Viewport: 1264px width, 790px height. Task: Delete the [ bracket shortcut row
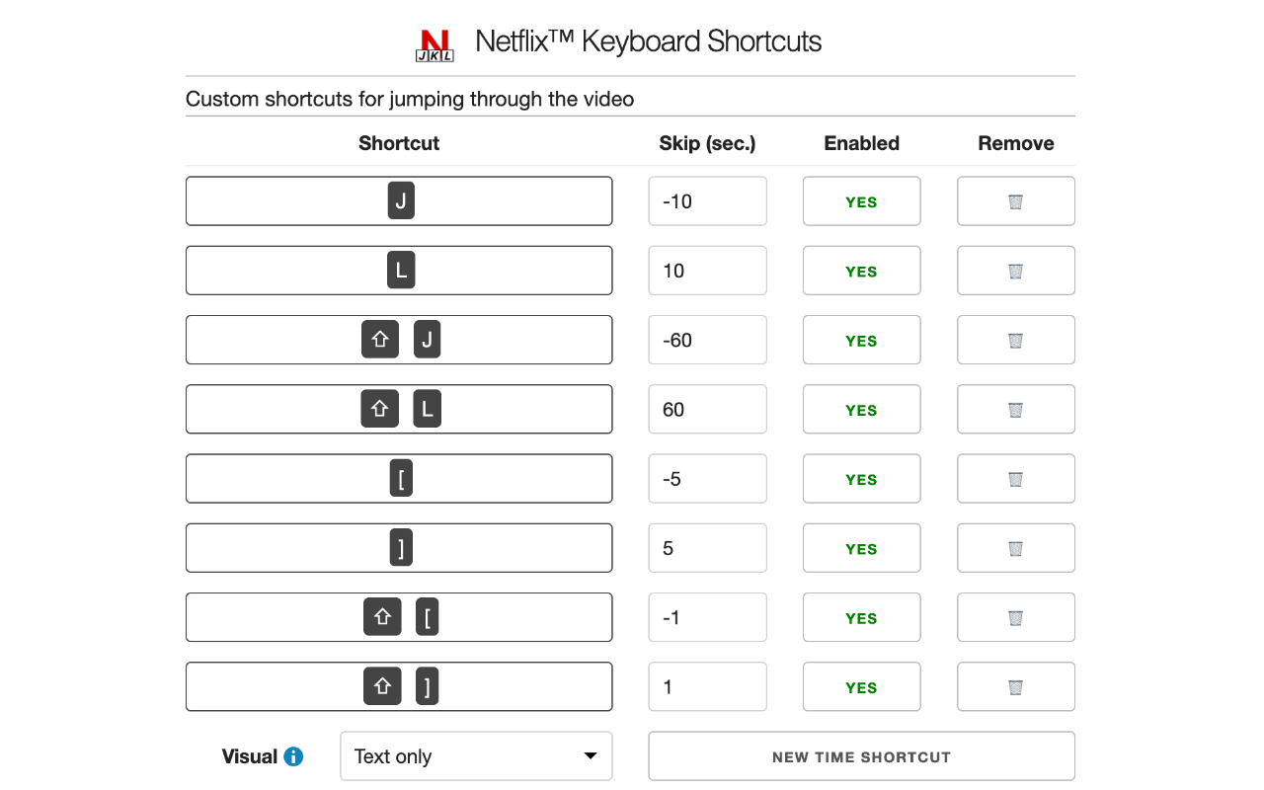point(1015,478)
